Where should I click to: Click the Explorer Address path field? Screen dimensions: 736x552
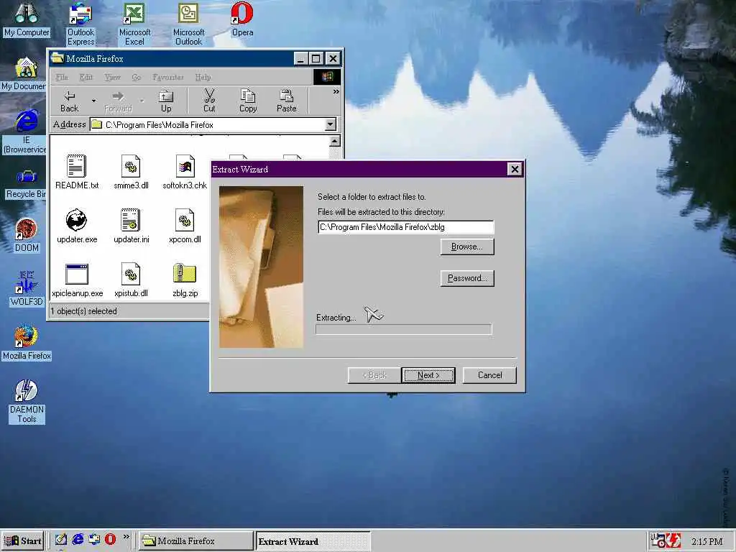208,124
